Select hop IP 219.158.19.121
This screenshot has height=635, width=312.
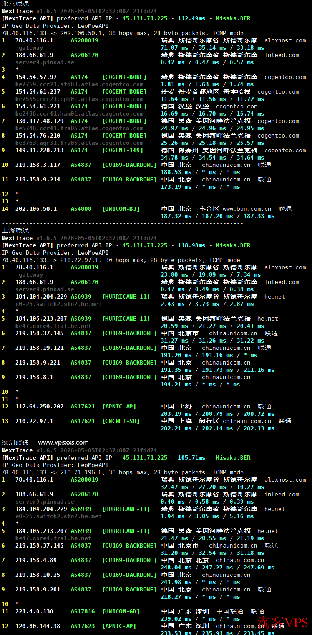[x=40, y=348]
